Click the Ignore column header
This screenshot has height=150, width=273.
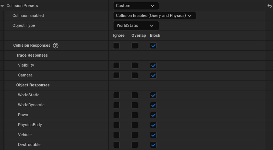point(119,35)
